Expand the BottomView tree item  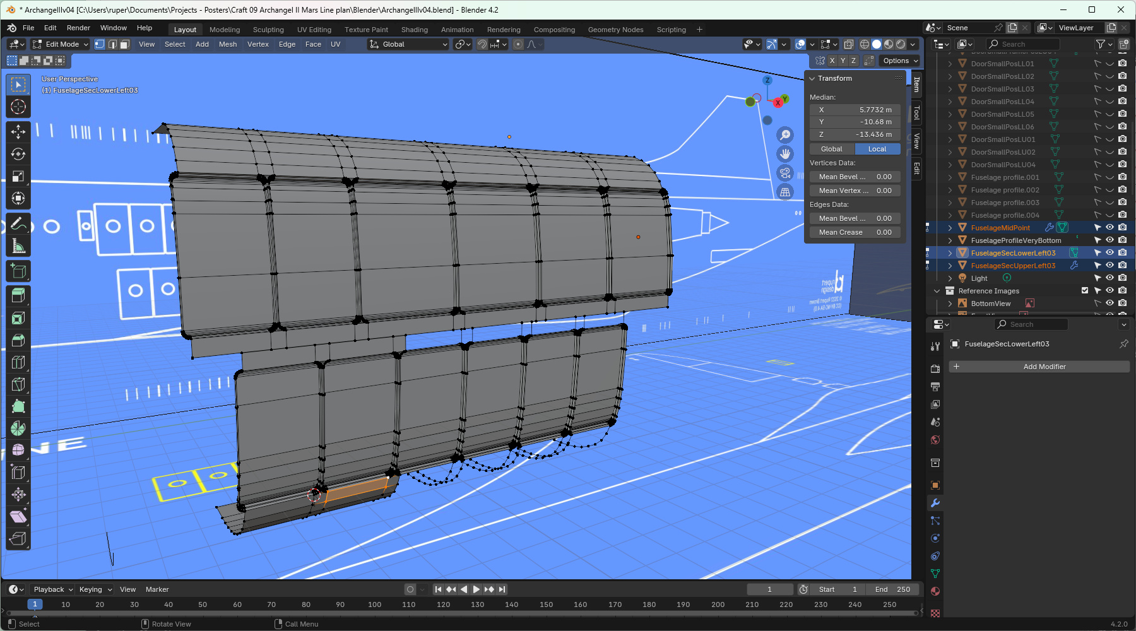[950, 304]
